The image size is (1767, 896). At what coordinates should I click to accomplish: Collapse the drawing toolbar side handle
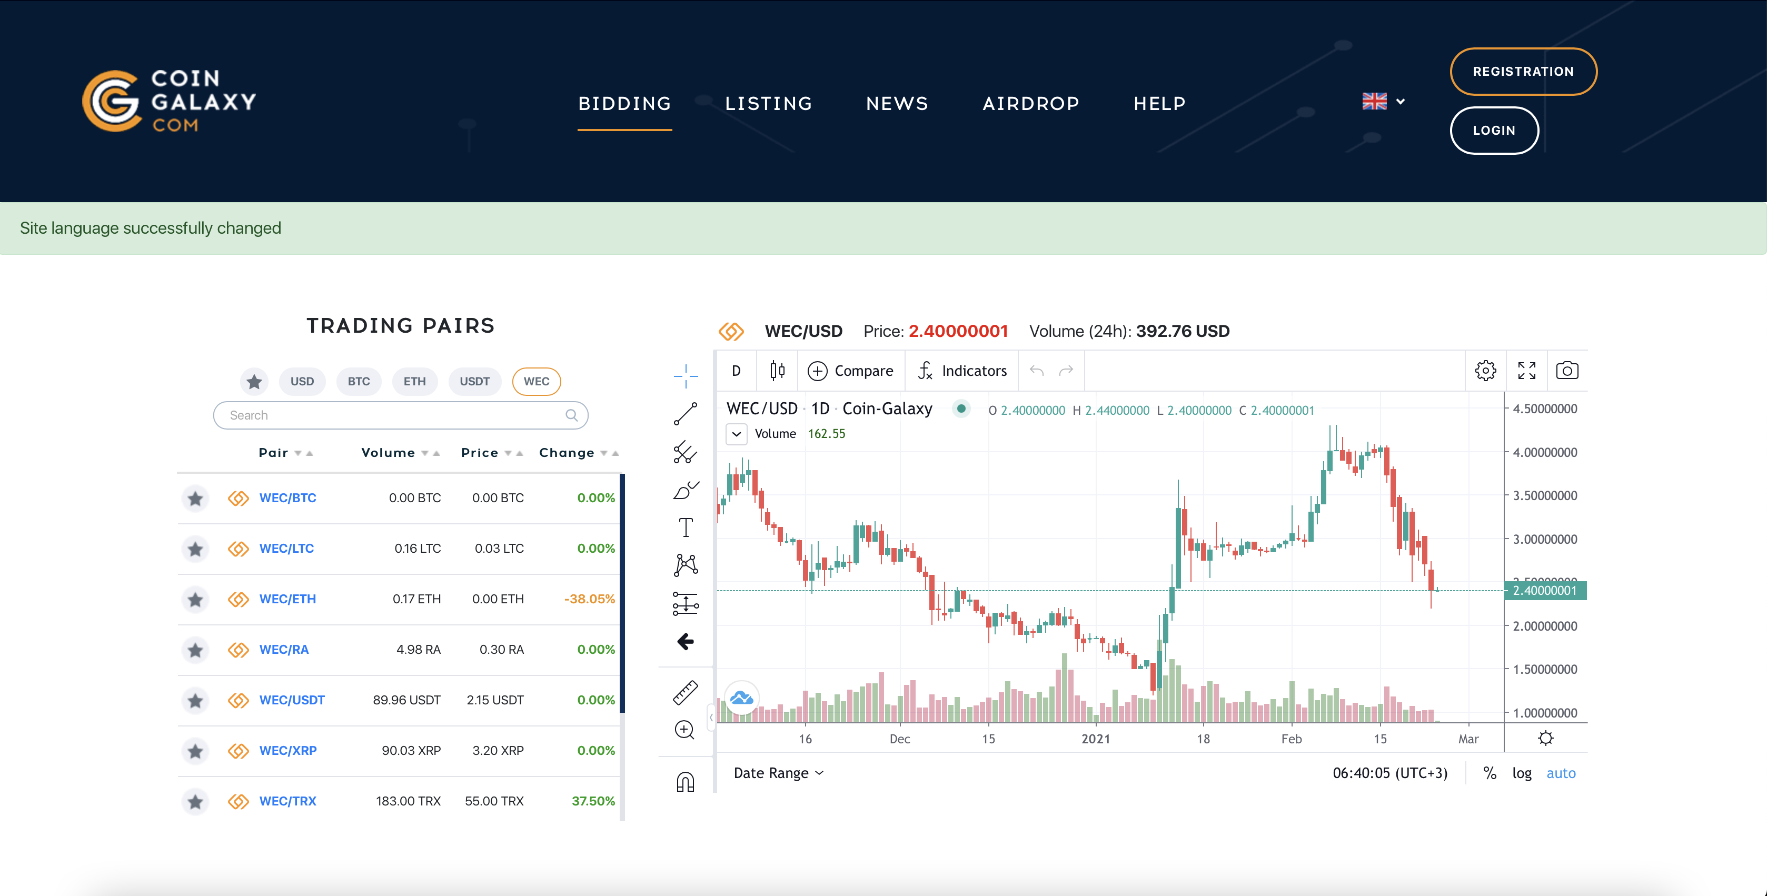[711, 717]
